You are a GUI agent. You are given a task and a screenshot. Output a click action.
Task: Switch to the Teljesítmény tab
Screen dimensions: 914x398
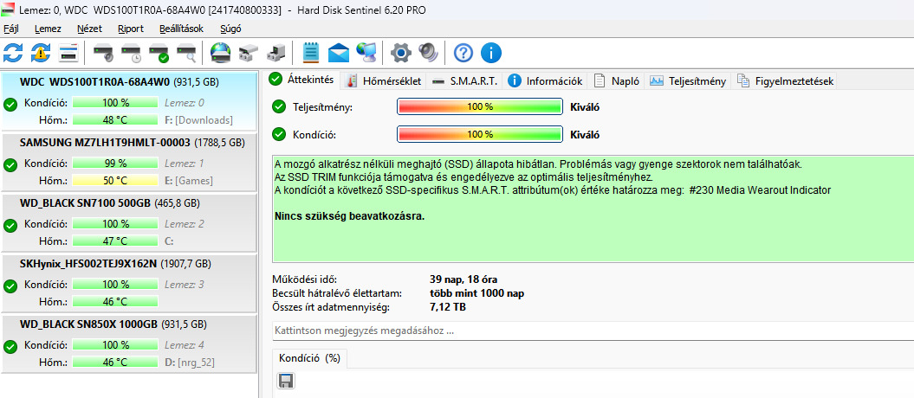(689, 81)
